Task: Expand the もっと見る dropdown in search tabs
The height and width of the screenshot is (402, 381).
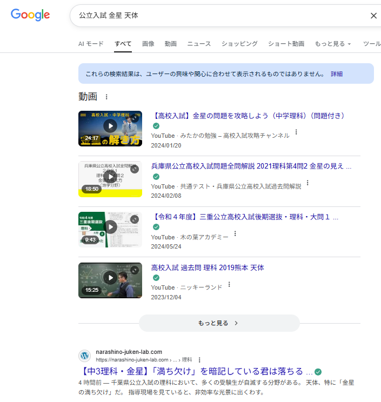Action: (333, 44)
